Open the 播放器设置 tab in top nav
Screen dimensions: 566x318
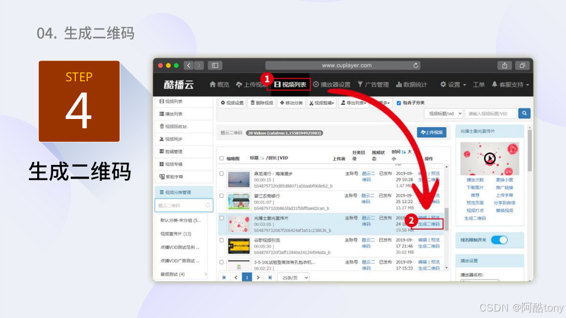coord(332,84)
